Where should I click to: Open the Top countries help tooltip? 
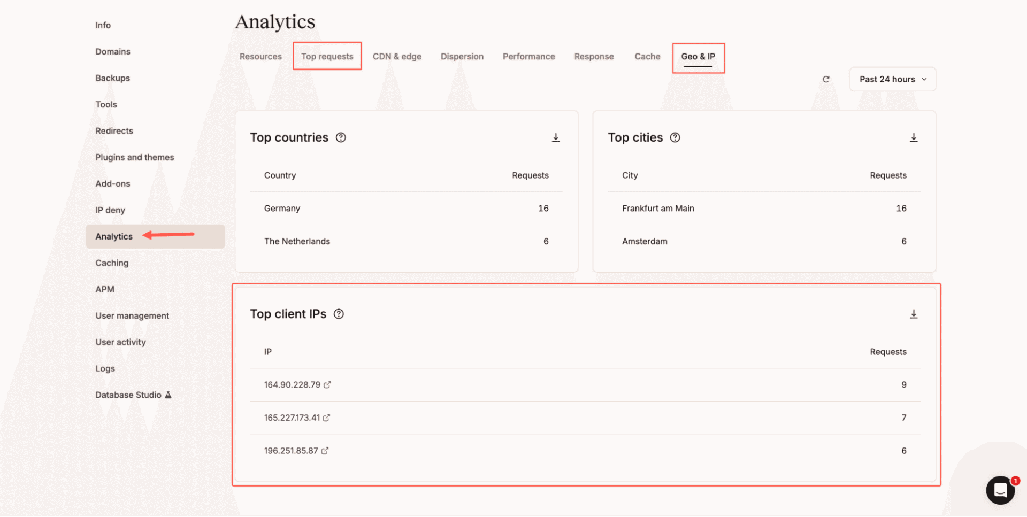pos(341,137)
